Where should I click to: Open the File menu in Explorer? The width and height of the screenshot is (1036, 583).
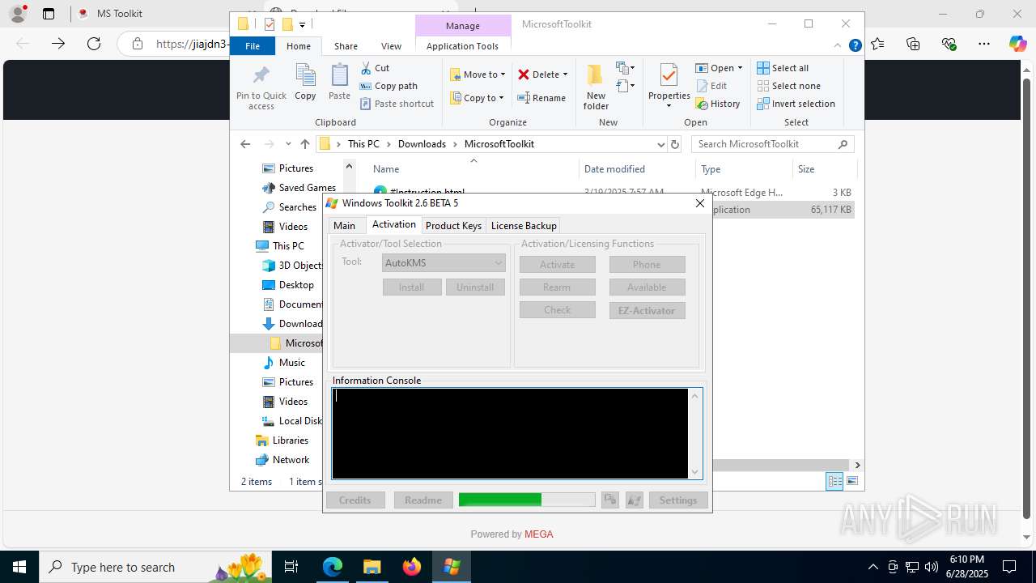[253, 46]
